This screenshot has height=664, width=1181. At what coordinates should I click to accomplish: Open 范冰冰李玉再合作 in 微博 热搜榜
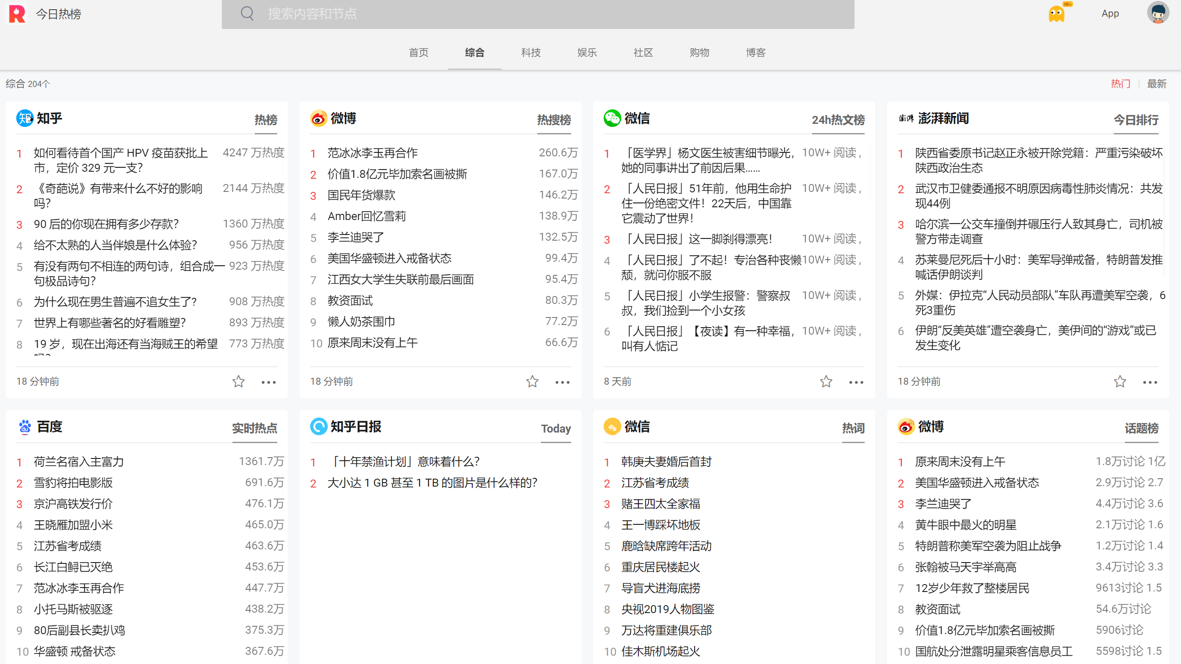point(373,153)
